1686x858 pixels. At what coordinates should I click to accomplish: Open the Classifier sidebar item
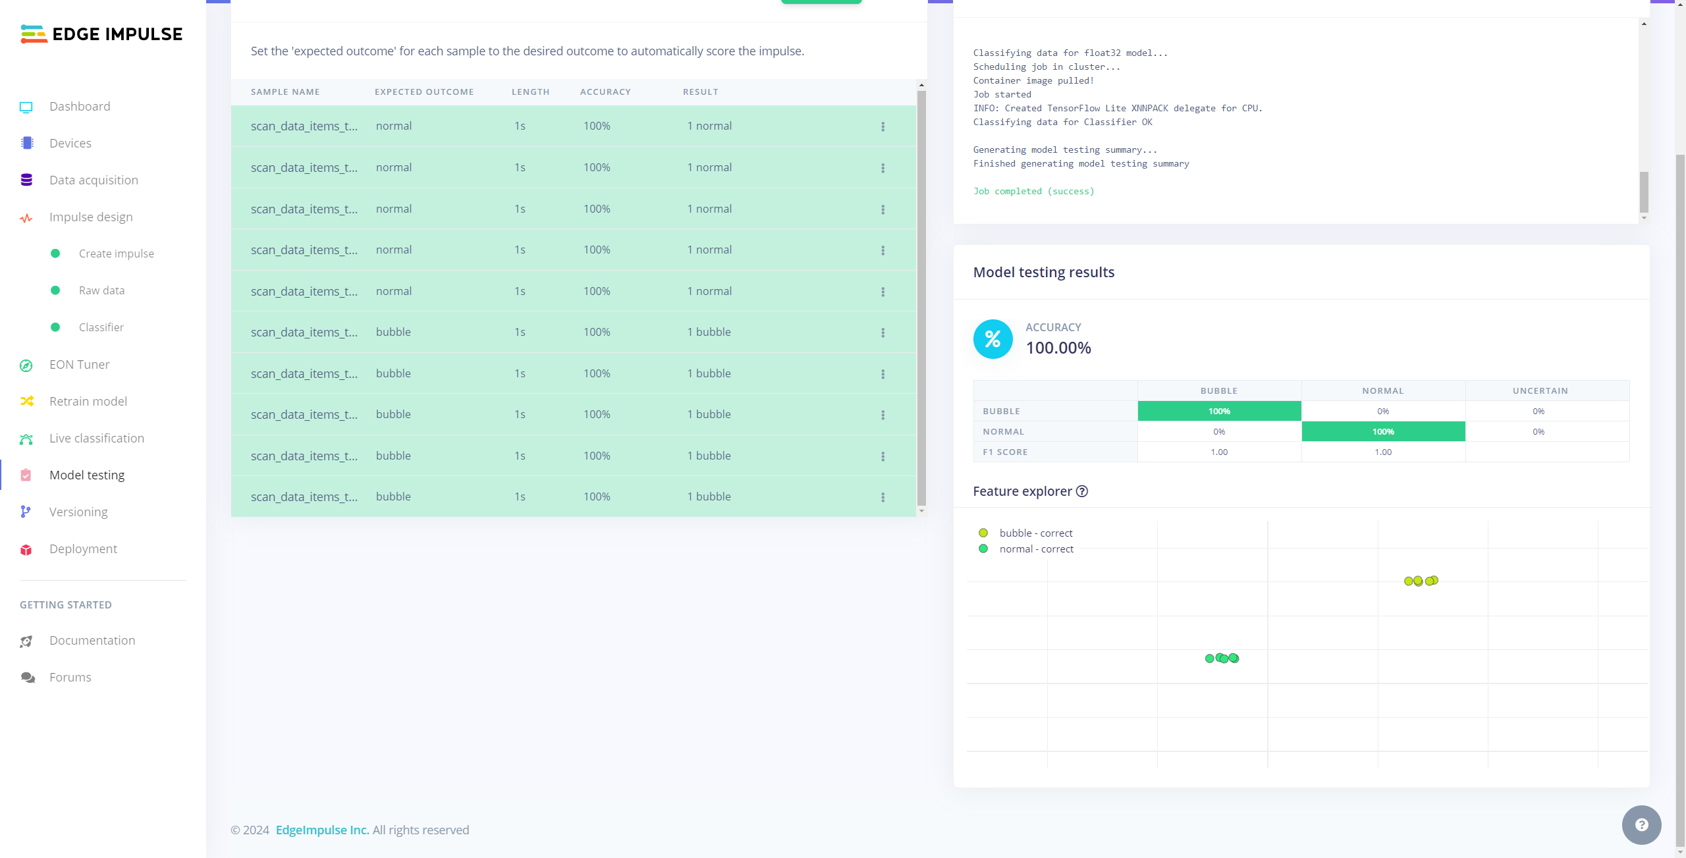coord(101,327)
